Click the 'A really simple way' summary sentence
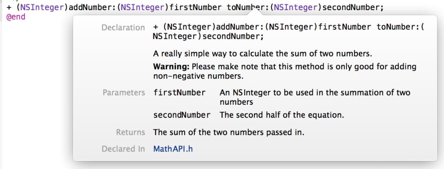 pos(262,54)
